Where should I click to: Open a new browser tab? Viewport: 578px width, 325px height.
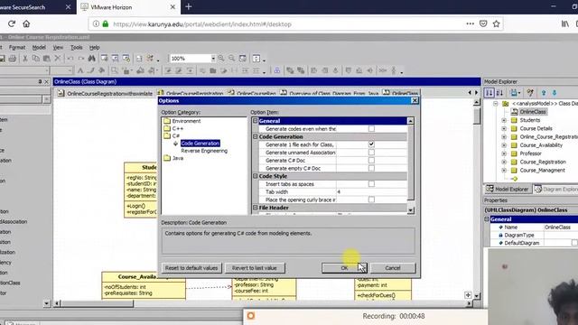(189, 6)
